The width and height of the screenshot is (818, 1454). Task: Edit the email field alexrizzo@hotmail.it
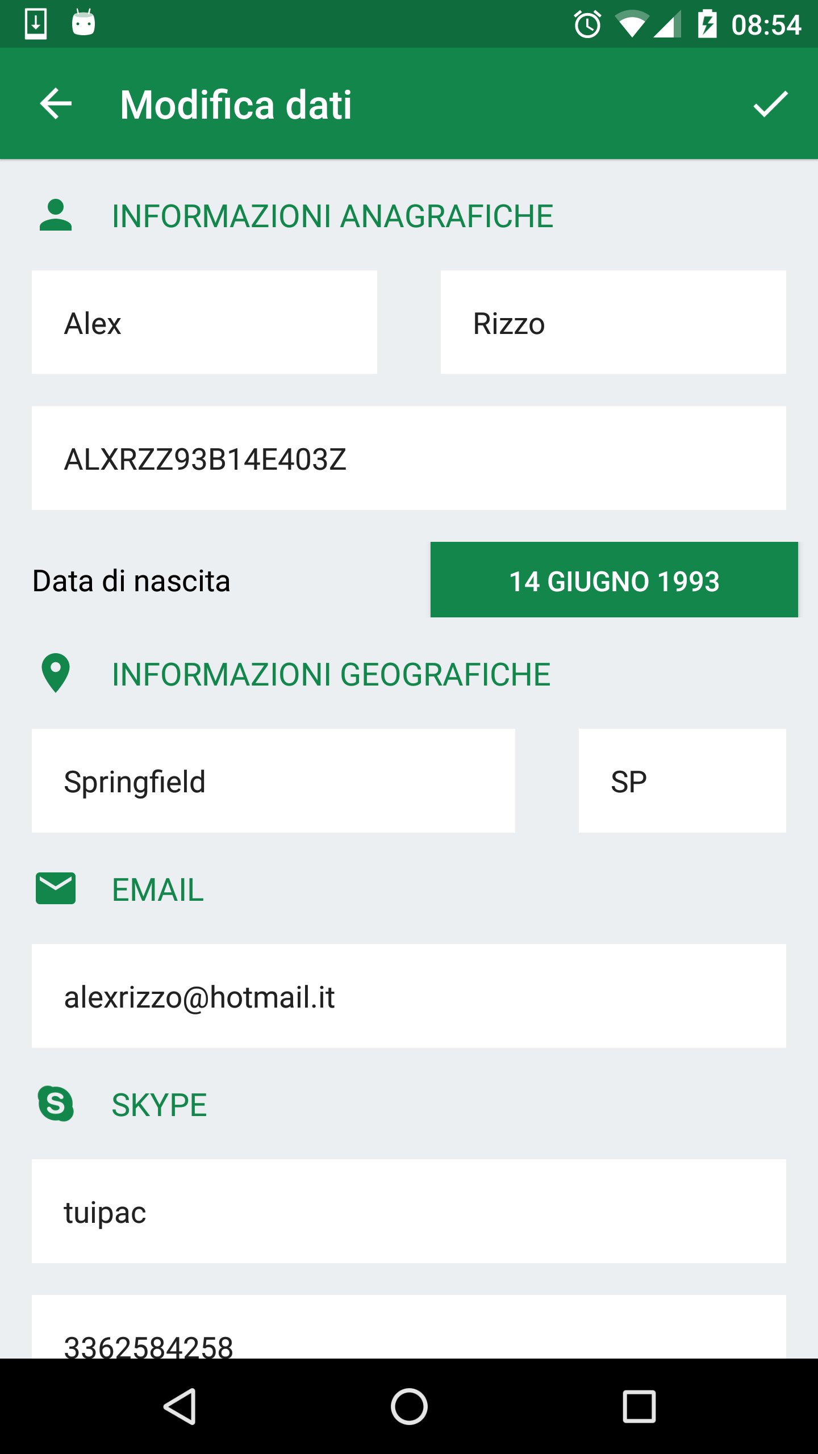[409, 996]
